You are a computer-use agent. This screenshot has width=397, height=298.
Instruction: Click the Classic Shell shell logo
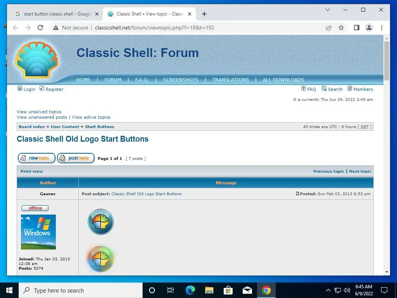37,60
